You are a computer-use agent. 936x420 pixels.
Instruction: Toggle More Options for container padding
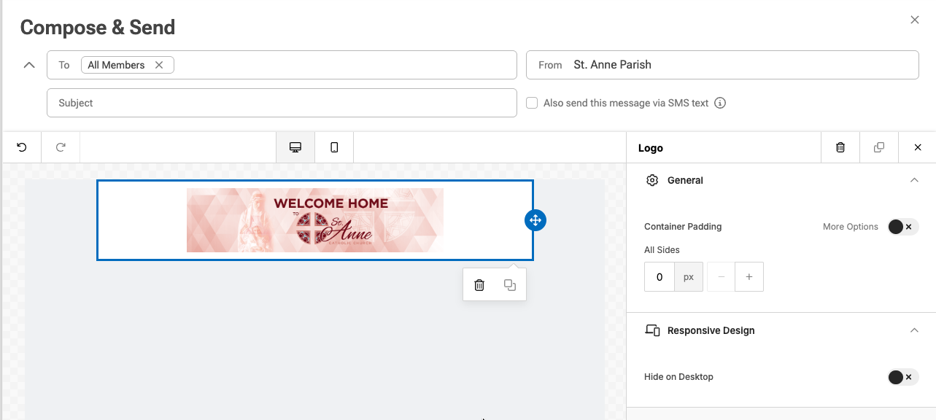point(902,227)
